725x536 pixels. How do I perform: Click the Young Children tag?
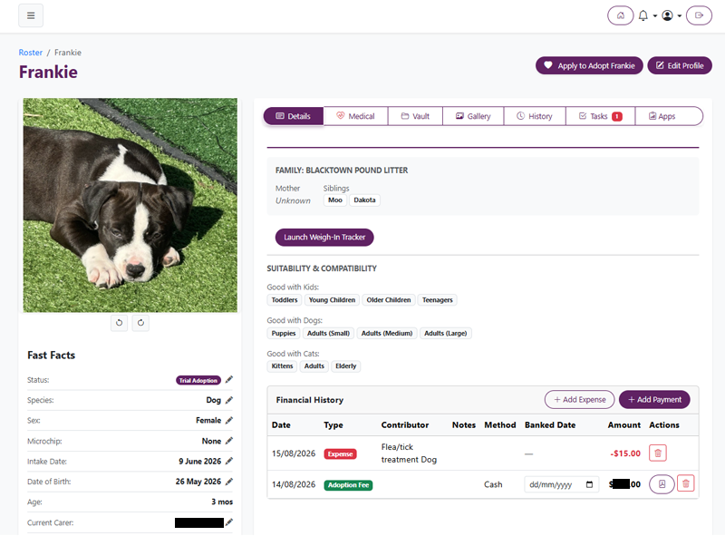(x=332, y=300)
